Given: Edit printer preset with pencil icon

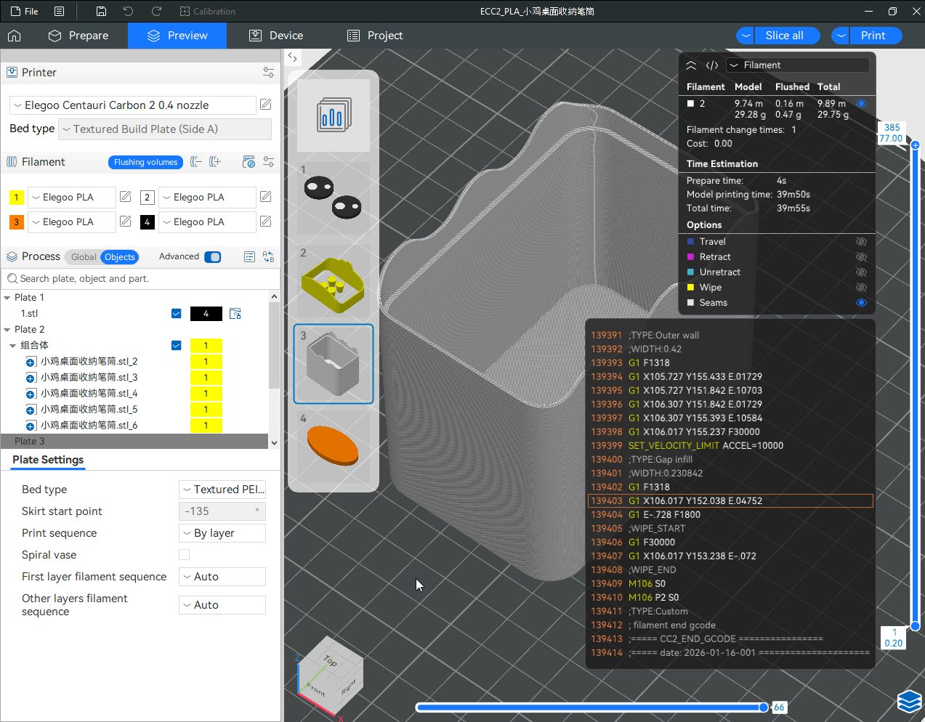Looking at the screenshot, I should pos(266,105).
